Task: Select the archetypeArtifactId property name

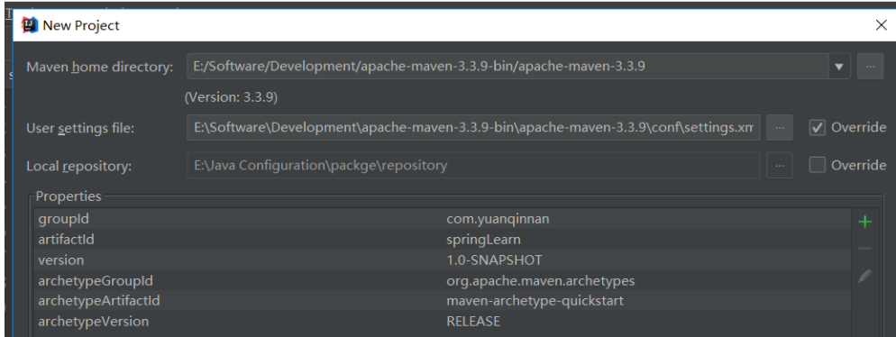Action: click(x=99, y=300)
